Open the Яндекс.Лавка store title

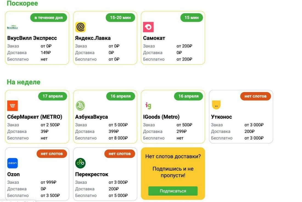coord(93,38)
